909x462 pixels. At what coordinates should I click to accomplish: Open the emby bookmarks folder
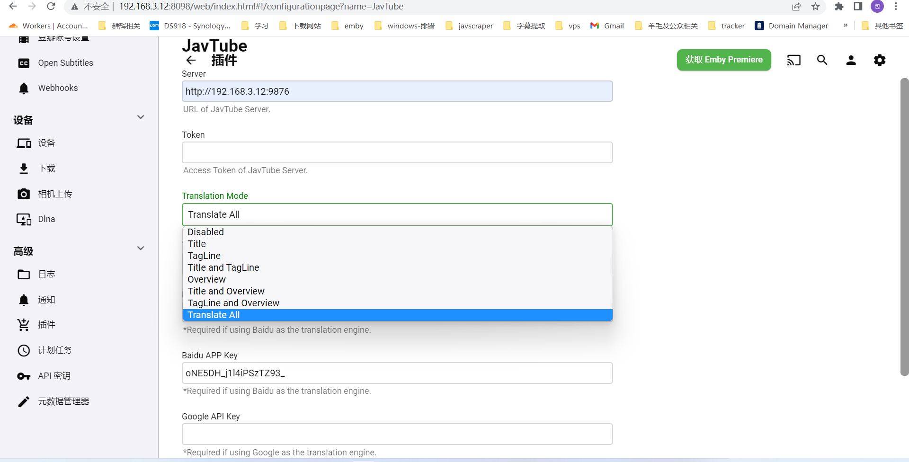348,26
